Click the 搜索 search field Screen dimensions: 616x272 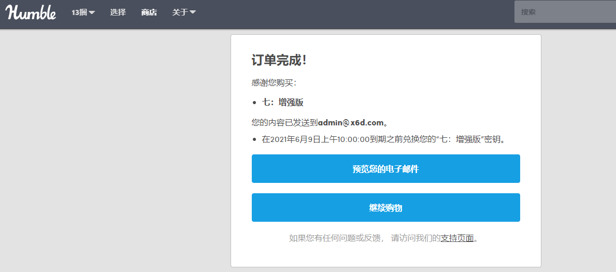click(x=565, y=12)
